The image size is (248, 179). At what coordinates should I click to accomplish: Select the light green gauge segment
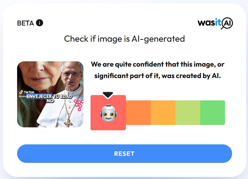tap(188, 113)
